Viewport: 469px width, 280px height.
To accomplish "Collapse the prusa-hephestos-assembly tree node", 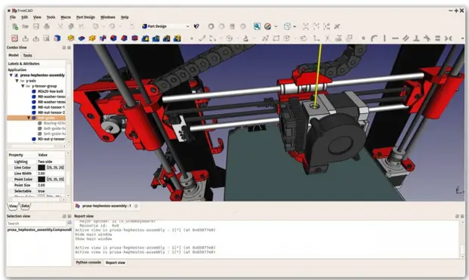I will [x=11, y=75].
